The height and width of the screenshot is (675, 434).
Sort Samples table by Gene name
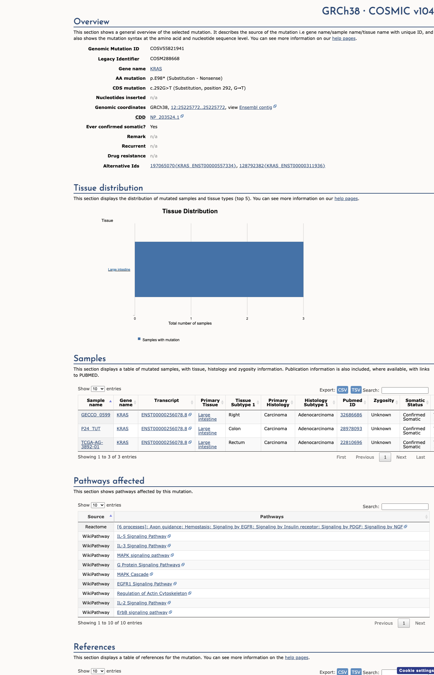point(126,403)
